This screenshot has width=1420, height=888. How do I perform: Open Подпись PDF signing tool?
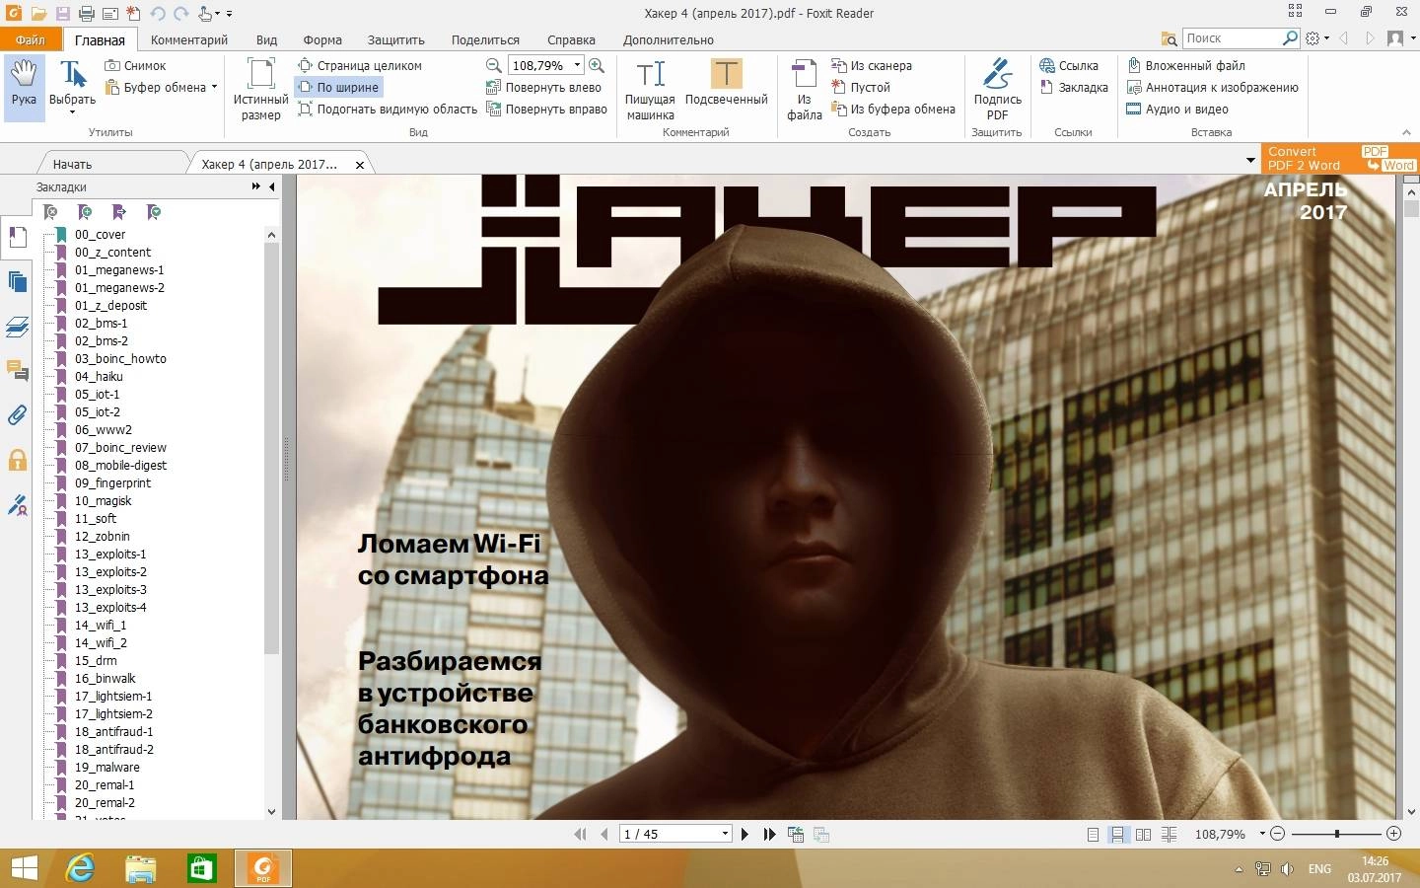997,89
